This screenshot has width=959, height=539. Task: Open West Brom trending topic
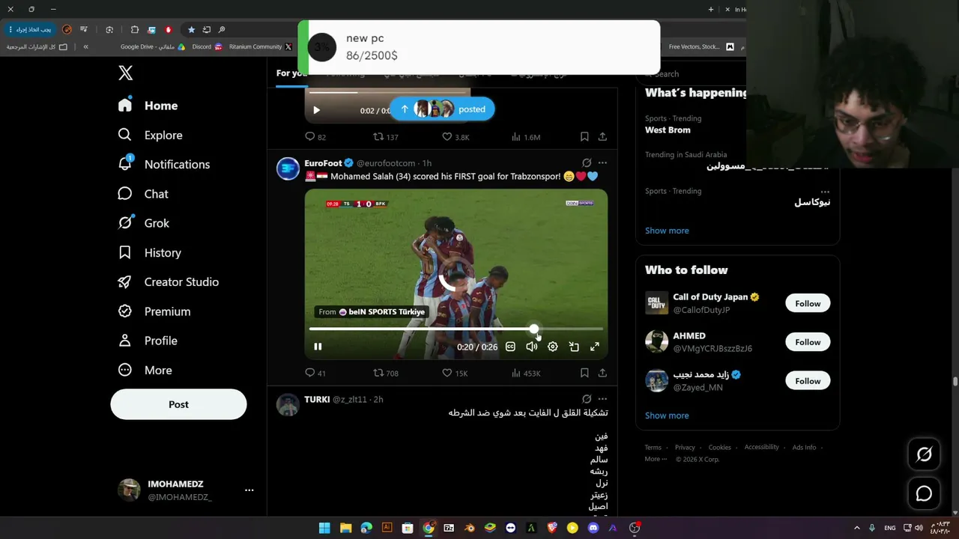point(668,130)
